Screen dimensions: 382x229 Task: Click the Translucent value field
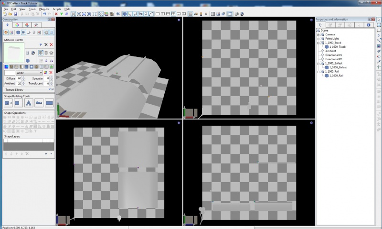pyautogui.click(x=47, y=83)
